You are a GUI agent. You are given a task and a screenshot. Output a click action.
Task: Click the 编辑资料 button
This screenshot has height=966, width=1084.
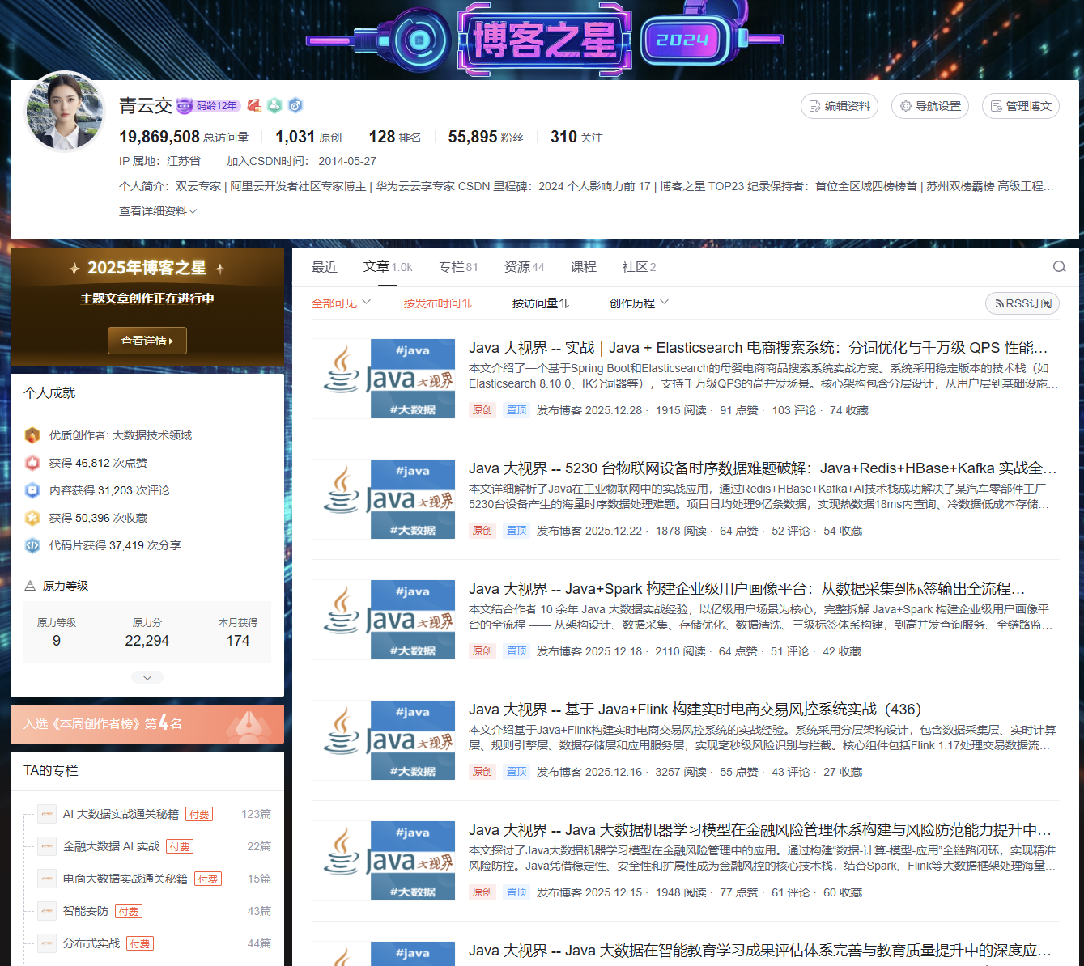point(840,106)
